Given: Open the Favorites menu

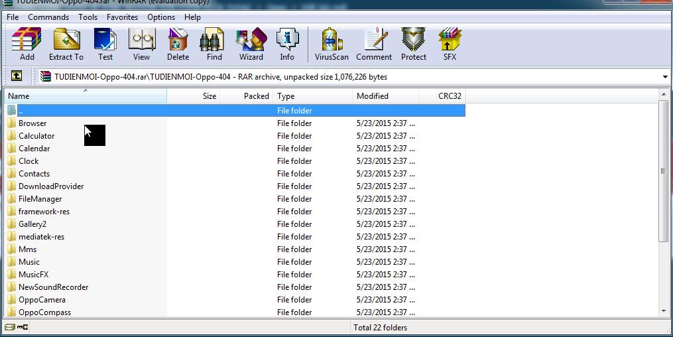Looking at the screenshot, I should coord(122,17).
